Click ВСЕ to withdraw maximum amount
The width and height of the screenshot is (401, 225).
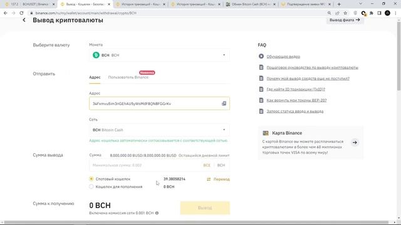pyautogui.click(x=207, y=165)
